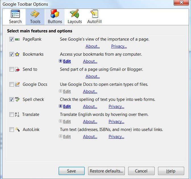The width and height of the screenshot is (191, 179).
Task: Click the Cancel button
Action: 141,171
